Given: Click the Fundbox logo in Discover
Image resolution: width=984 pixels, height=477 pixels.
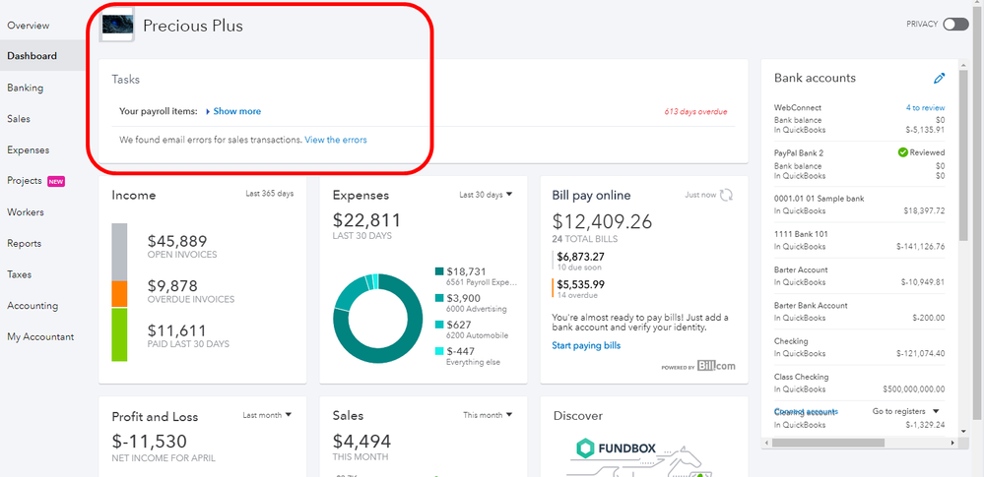Looking at the screenshot, I should 616,448.
